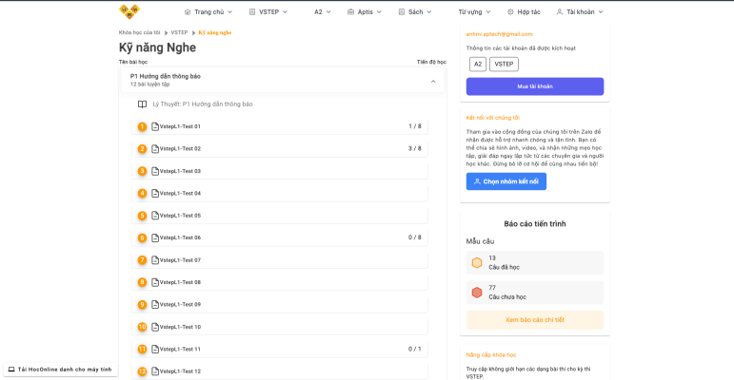Click the Mua tài khoản button

[x=535, y=86]
